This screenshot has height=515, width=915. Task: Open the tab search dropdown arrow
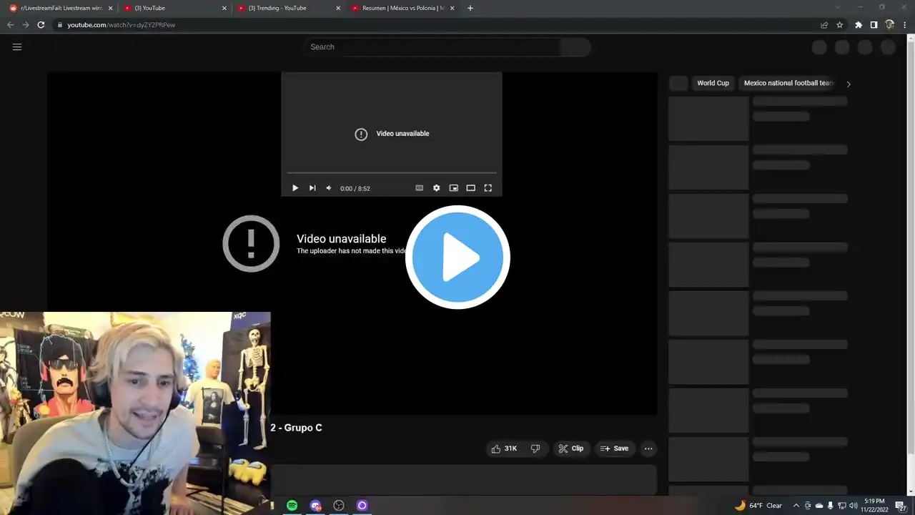[x=838, y=8]
